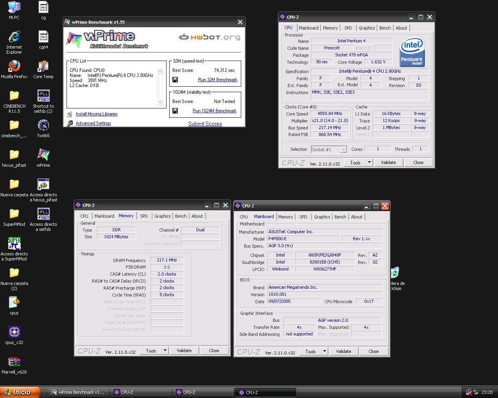Click down arrow of wPrime CPU List scrollbar
The image size is (498, 398).
pyautogui.click(x=160, y=102)
